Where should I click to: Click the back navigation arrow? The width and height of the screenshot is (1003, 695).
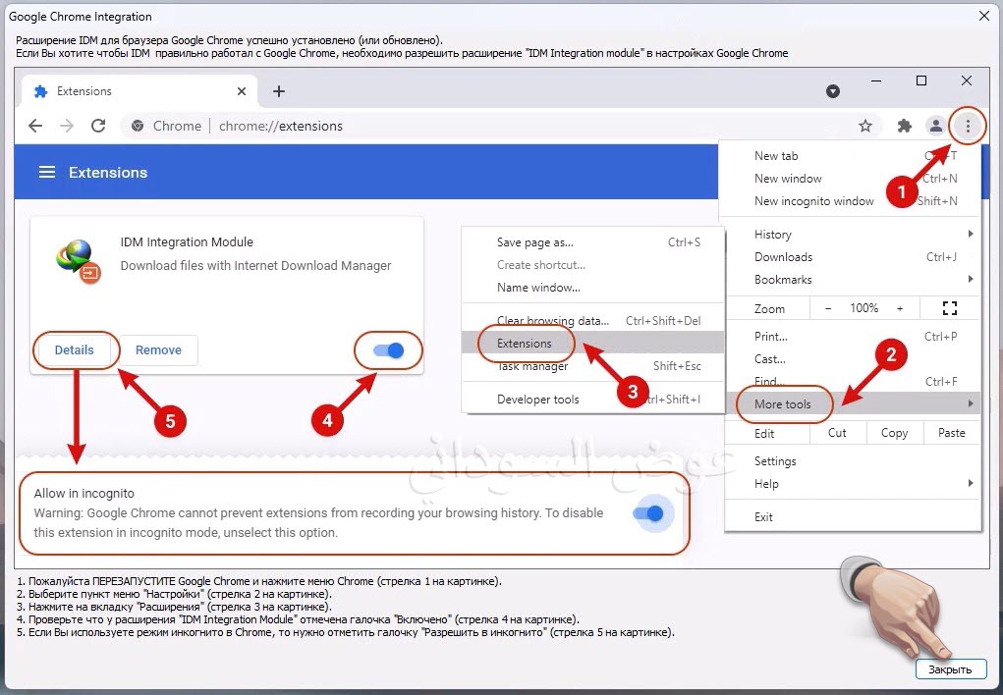[x=35, y=126]
